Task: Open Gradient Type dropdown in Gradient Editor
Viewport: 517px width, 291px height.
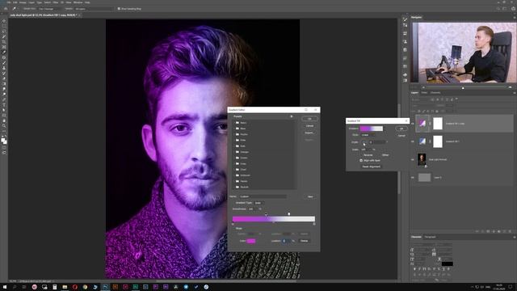Action: pos(258,203)
